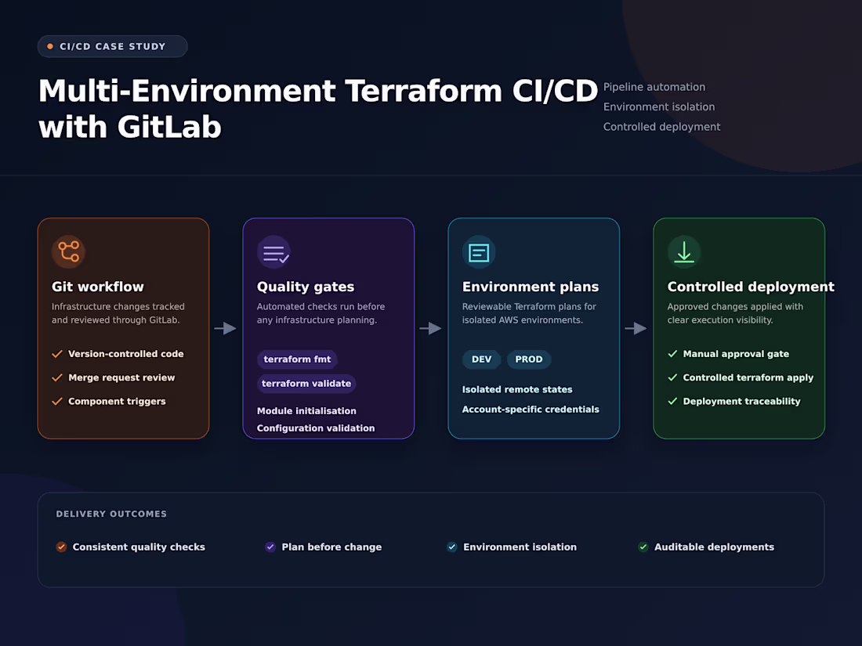The height and width of the screenshot is (646, 862).
Task: Click the Quality gates checklist icon
Action: pos(273,251)
